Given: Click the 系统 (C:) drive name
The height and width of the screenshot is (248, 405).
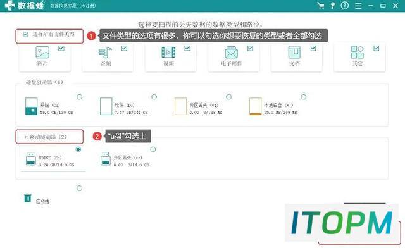Looking at the screenshot, I should pos(50,105).
